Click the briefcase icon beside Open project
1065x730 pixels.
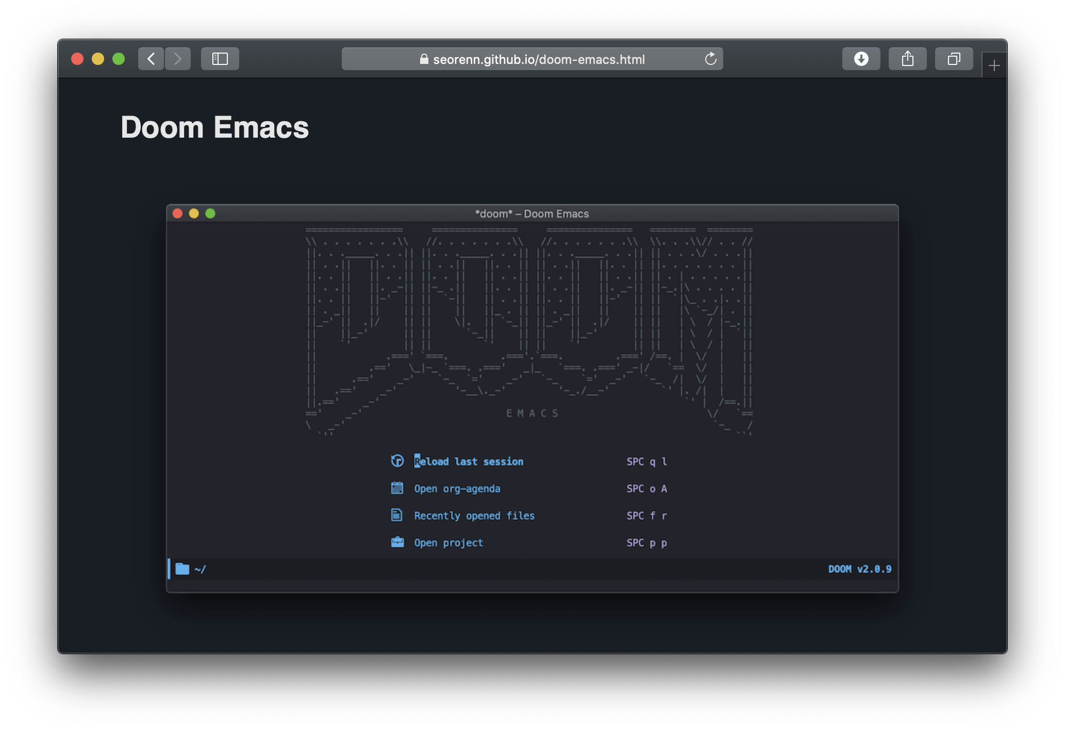397,542
